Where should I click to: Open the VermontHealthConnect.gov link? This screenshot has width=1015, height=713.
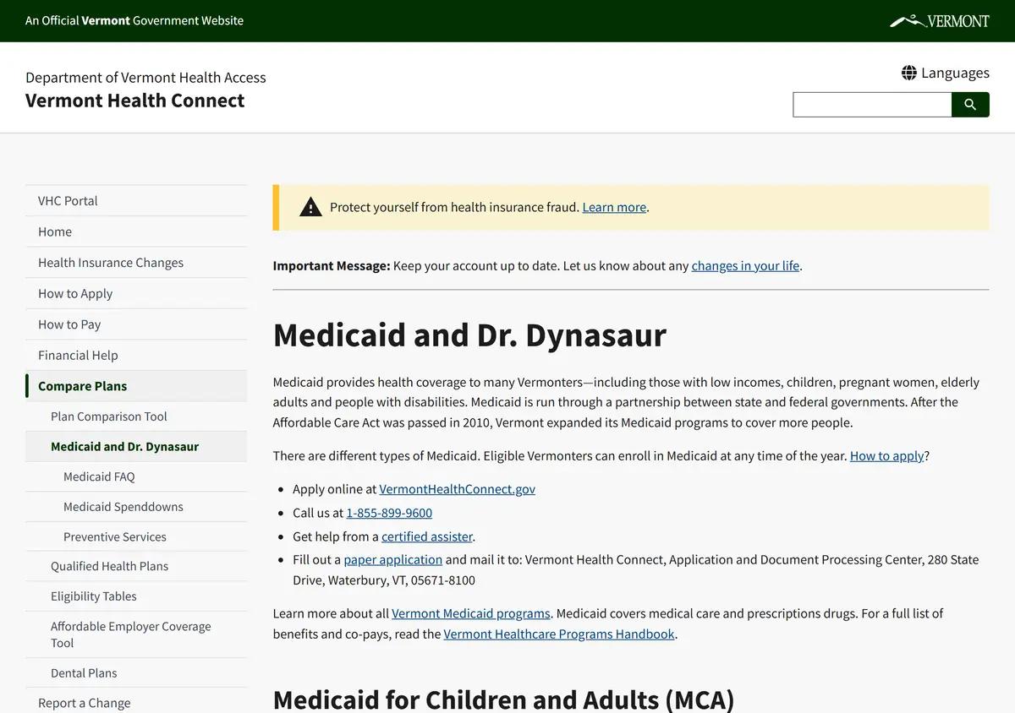pyautogui.click(x=457, y=489)
